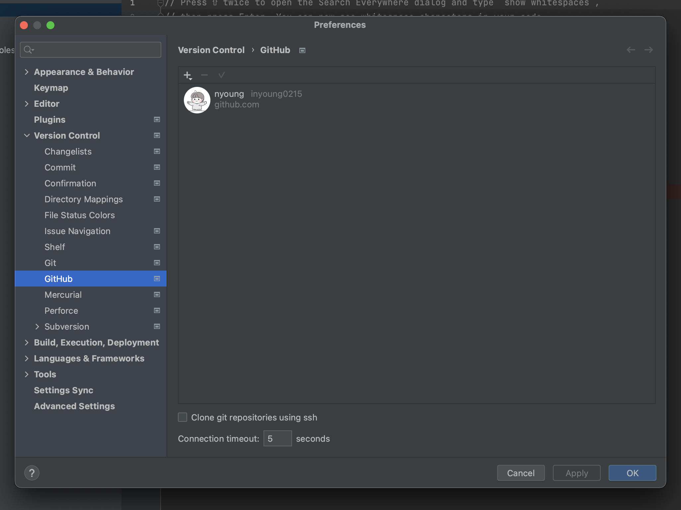
Task: Click the project icon next to Confirmation
Action: pyautogui.click(x=157, y=183)
